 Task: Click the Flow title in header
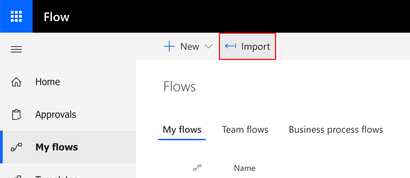[x=56, y=17]
